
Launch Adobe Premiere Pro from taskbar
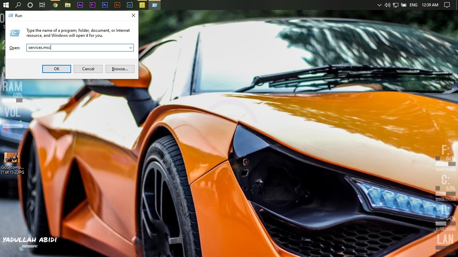tap(92, 5)
